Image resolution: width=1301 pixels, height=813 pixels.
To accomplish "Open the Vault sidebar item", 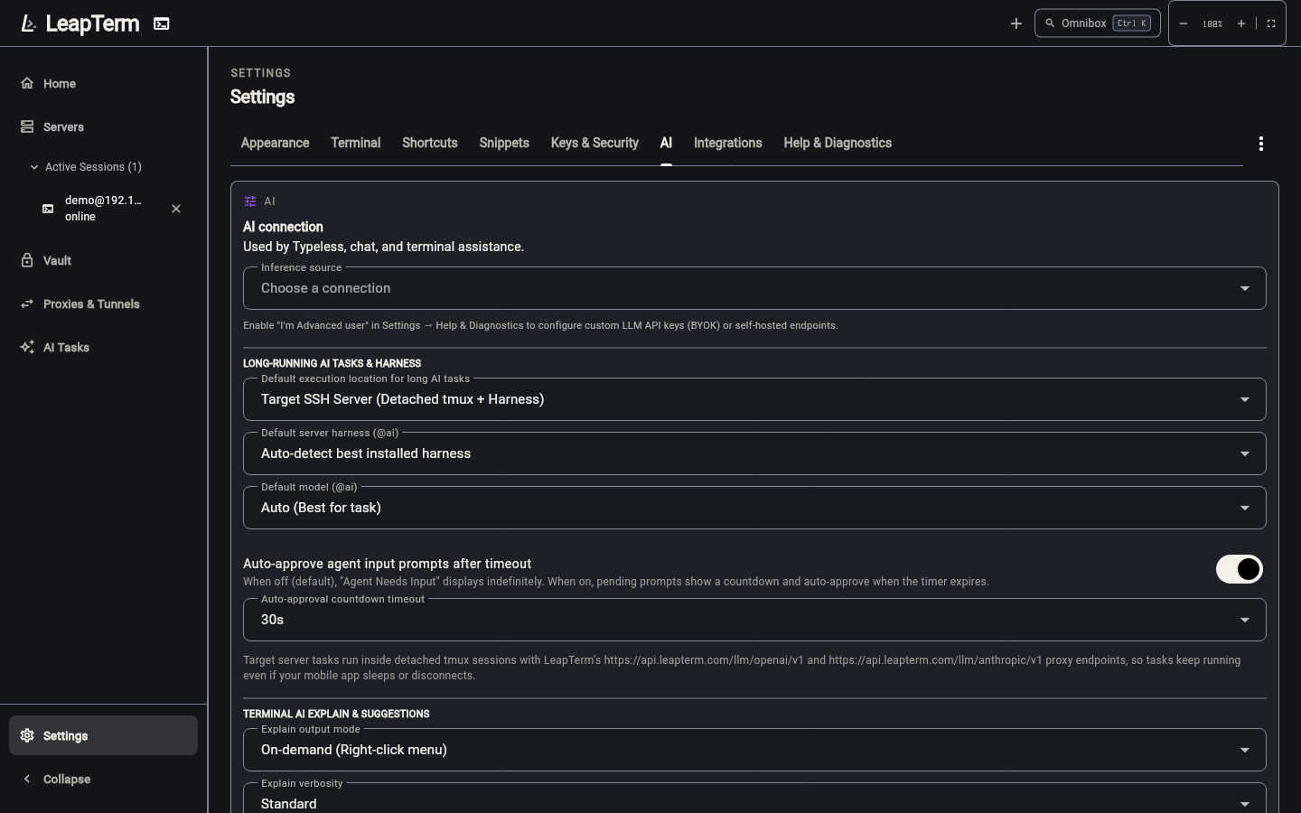I will click(103, 260).
